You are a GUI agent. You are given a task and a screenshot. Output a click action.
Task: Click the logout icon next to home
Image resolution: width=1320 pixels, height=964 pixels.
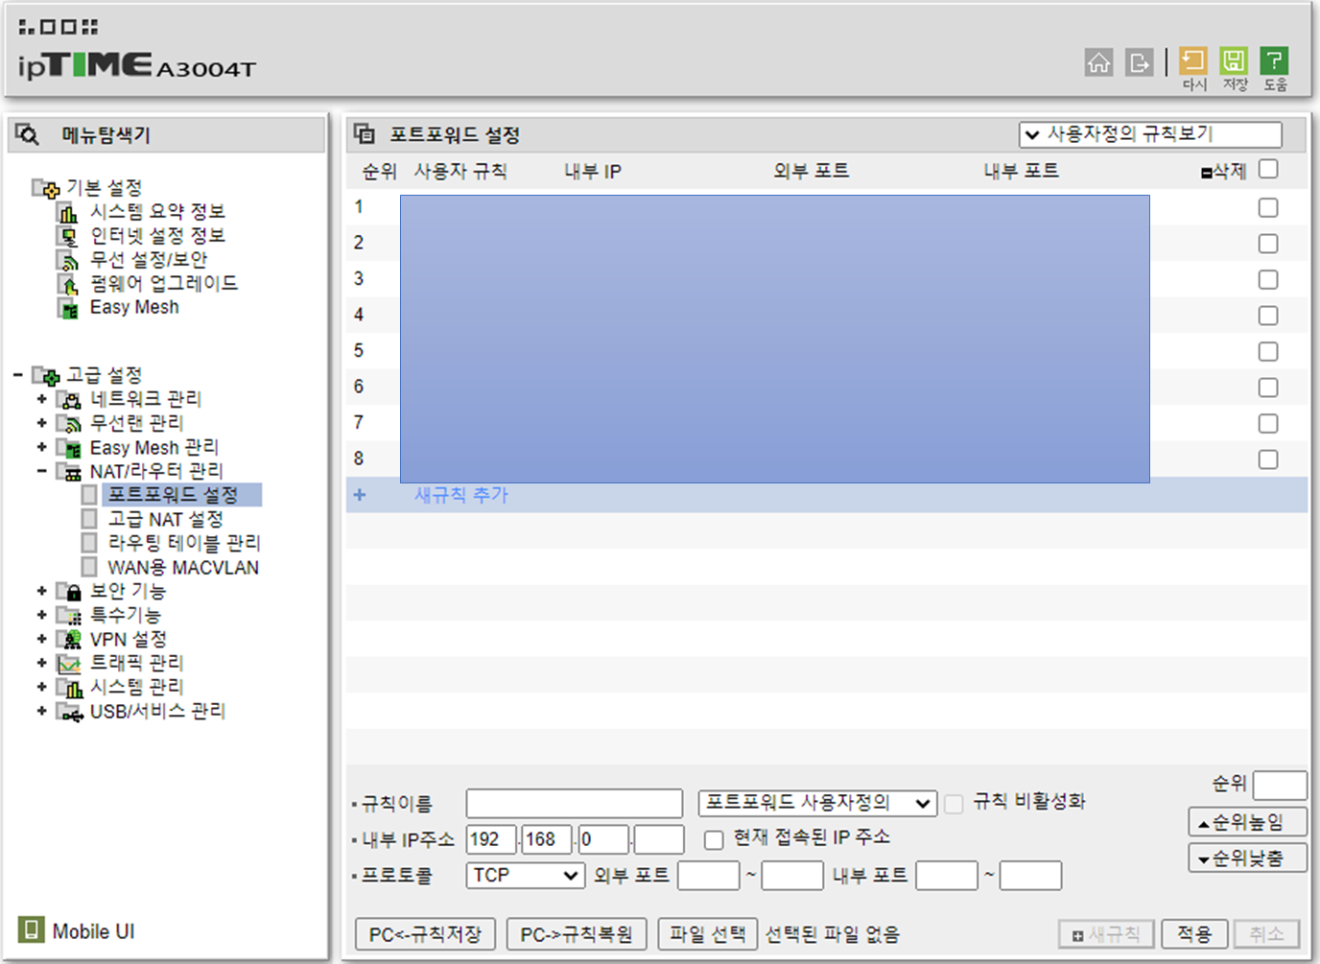tap(1139, 63)
